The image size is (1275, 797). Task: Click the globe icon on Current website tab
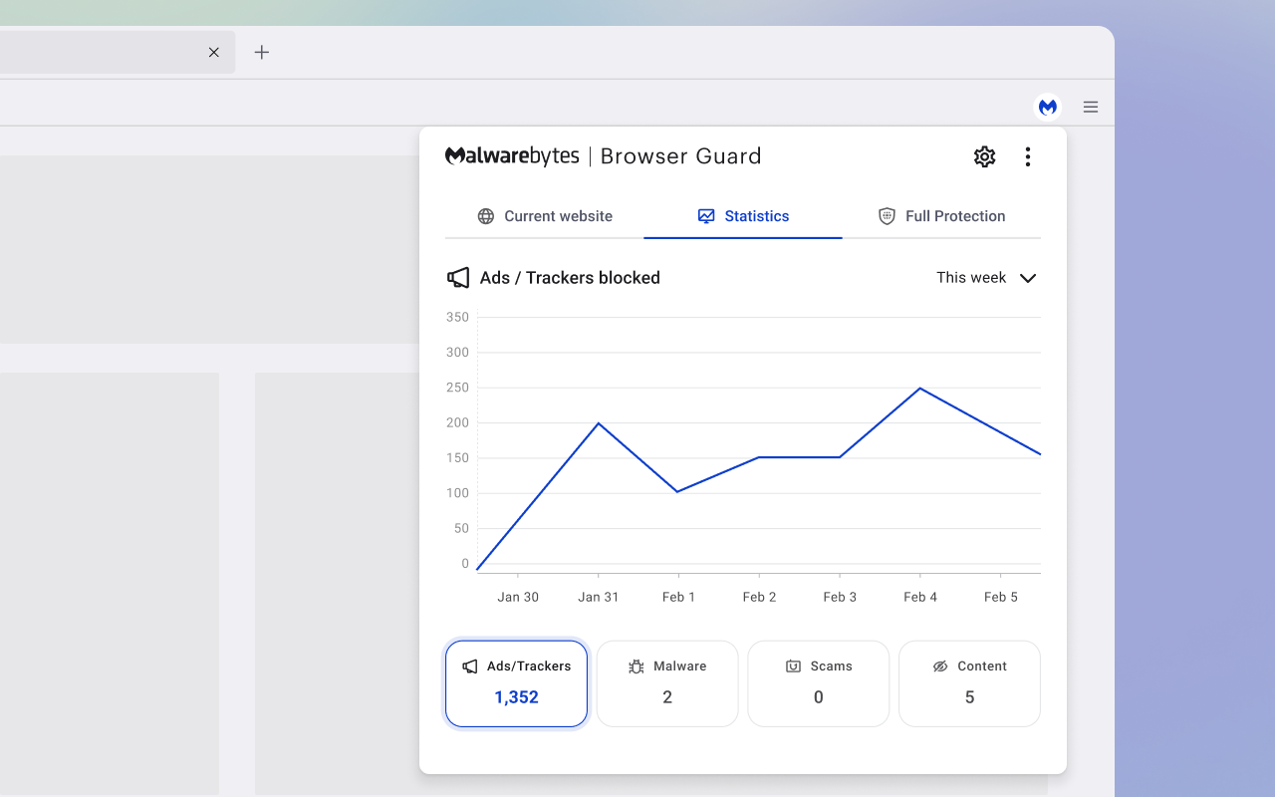(486, 216)
